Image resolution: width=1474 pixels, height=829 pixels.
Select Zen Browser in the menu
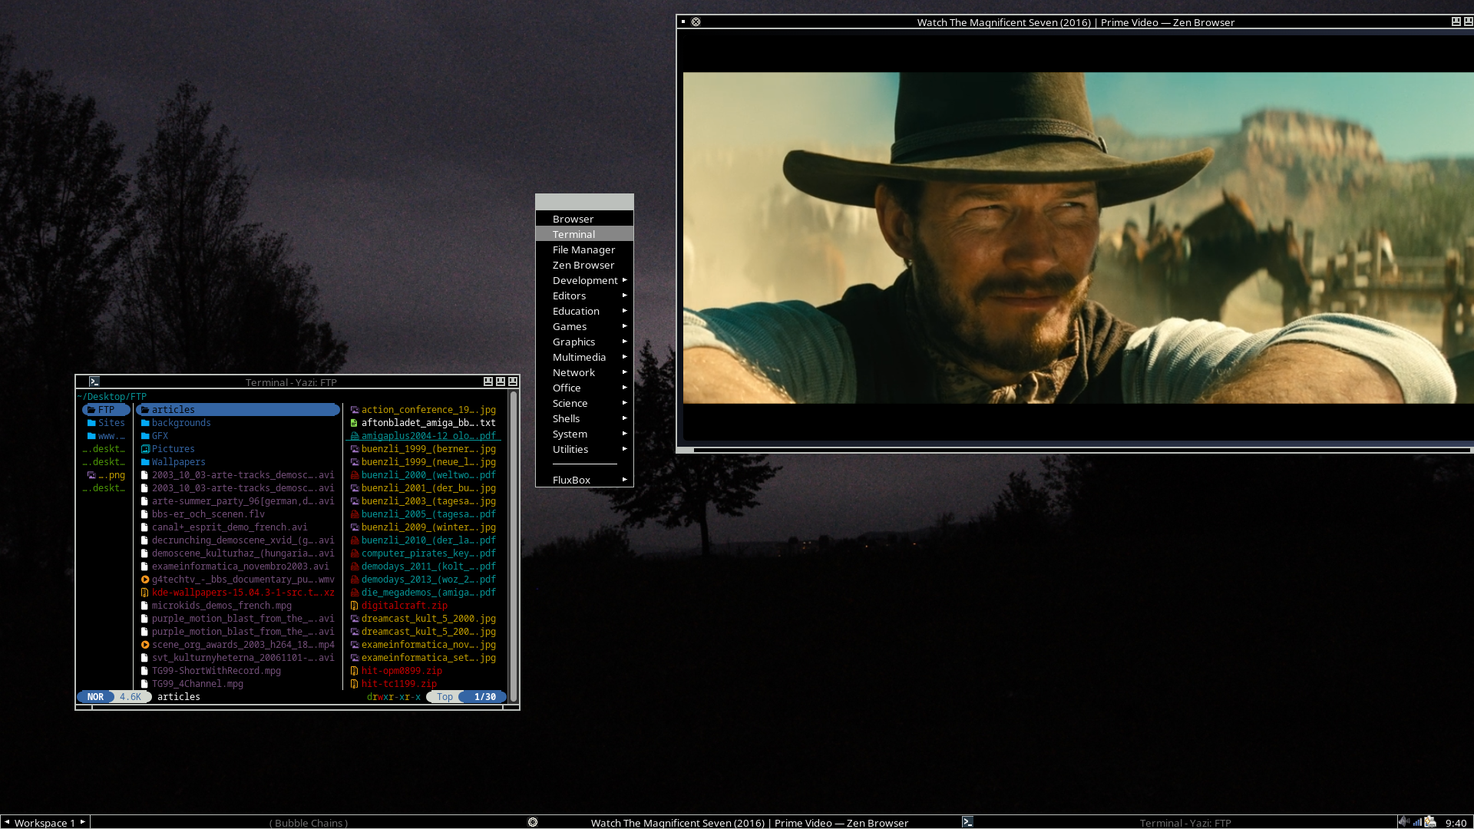(x=584, y=265)
